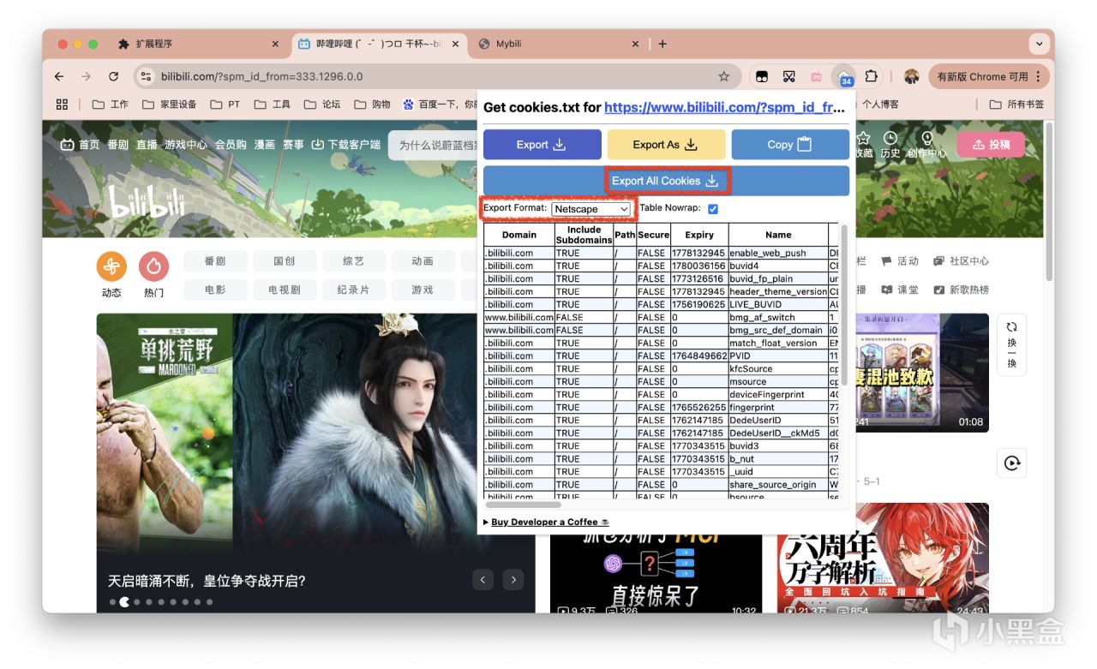This screenshot has width=1097, height=669.
Task: Uncheck the Table Nowrap checkbox
Action: pos(714,208)
